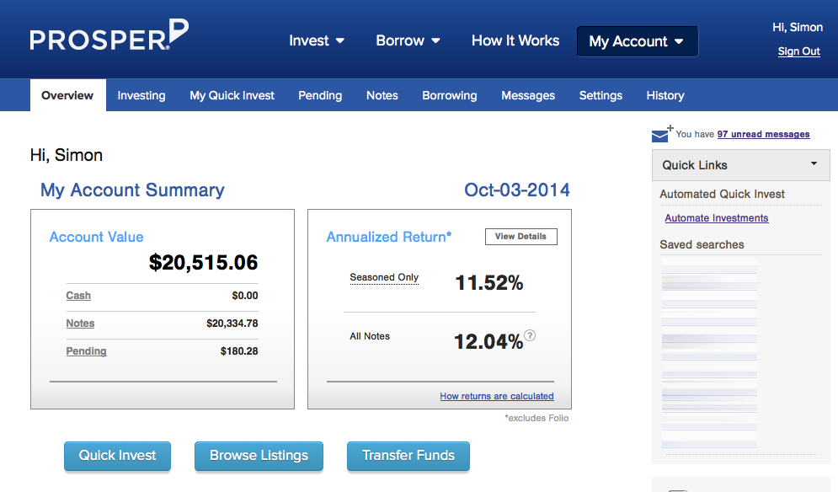
Task: Open the My Quick Invest tab
Action: click(x=232, y=95)
